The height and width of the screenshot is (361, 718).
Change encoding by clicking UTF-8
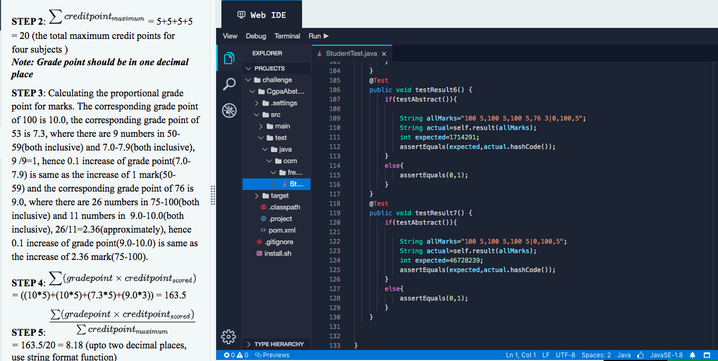click(565, 355)
